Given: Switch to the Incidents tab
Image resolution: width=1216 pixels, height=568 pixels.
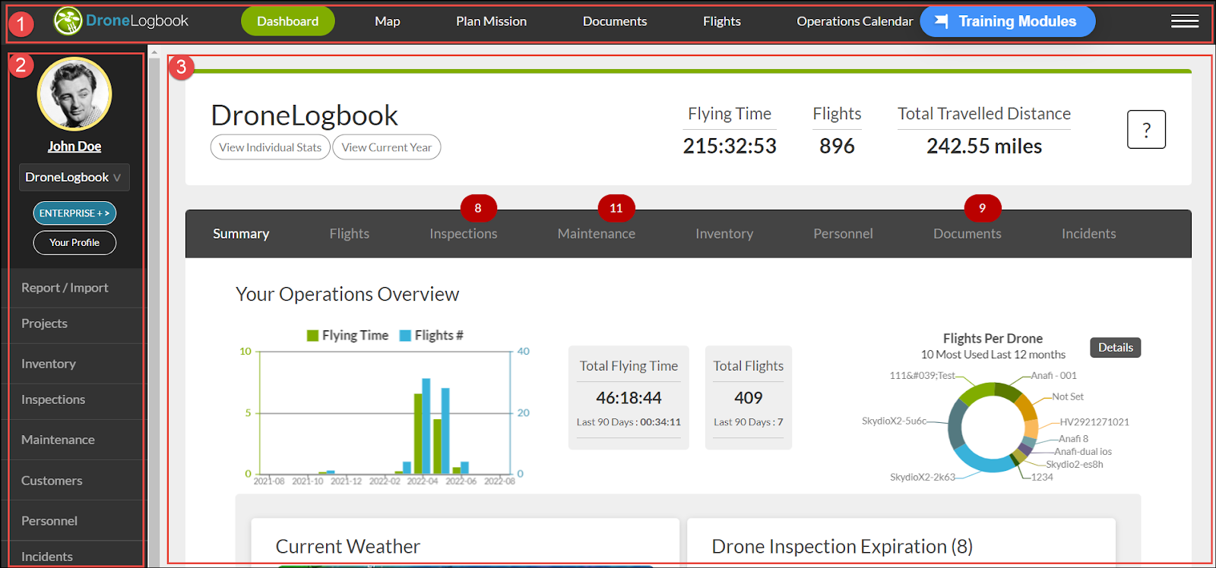Looking at the screenshot, I should point(1089,234).
